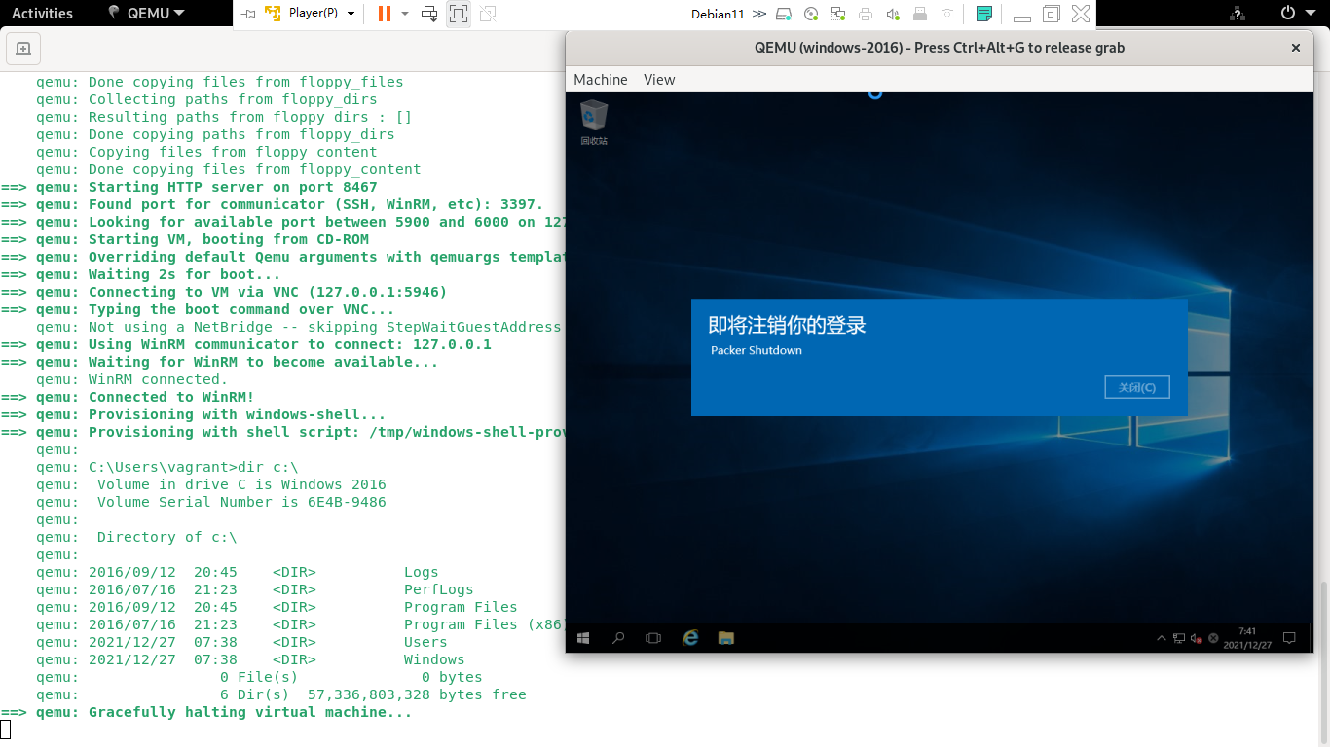Click the Windows Start button
Screen dimensions: 1330x747
(x=582, y=637)
